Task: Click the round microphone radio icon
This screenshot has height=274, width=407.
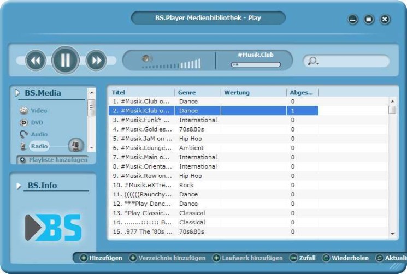Action: tap(76, 146)
